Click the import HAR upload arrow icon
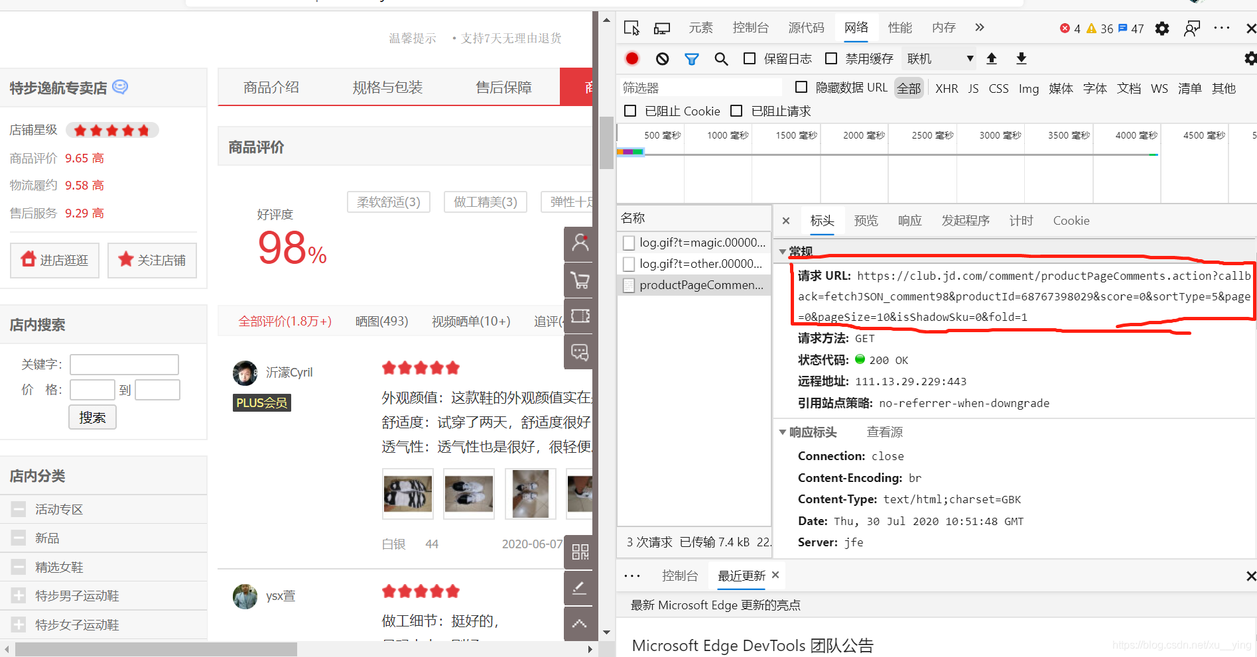The width and height of the screenshot is (1257, 657). 992,58
